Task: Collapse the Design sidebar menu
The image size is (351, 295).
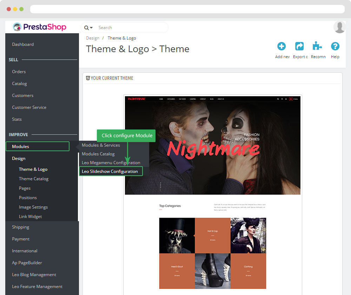Action: (x=19, y=159)
